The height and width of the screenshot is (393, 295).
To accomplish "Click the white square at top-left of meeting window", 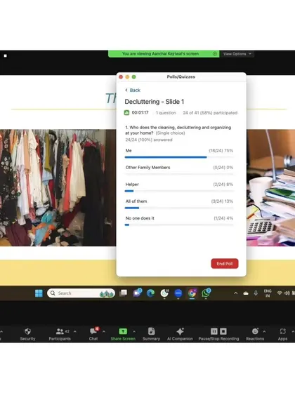I will [6, 55].
